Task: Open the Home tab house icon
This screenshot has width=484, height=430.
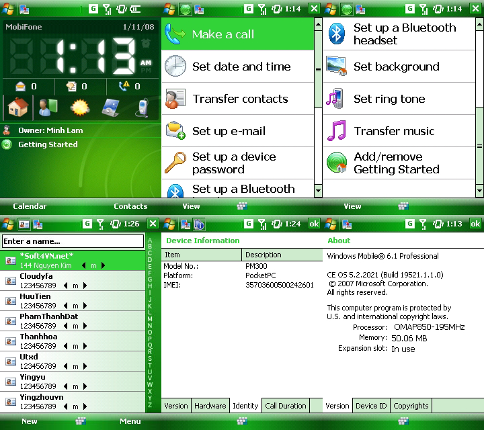Action: (18, 108)
